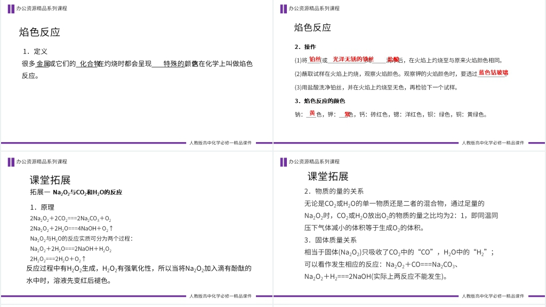The image size is (546, 307).
Task: Click the heading '3. 固体质量关系'
Action: pos(330,240)
